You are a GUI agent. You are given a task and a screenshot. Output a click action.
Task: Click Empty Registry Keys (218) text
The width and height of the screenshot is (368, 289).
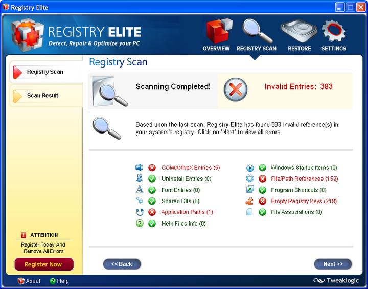pyautogui.click(x=304, y=201)
